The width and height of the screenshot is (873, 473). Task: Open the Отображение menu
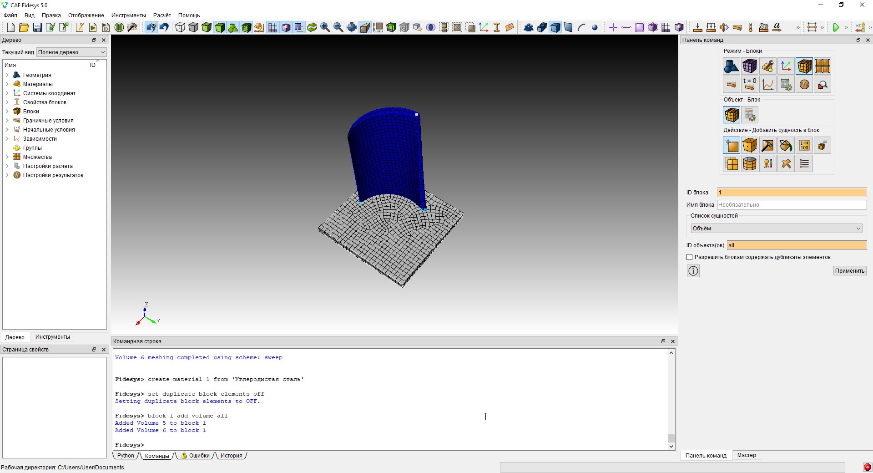[x=86, y=15]
